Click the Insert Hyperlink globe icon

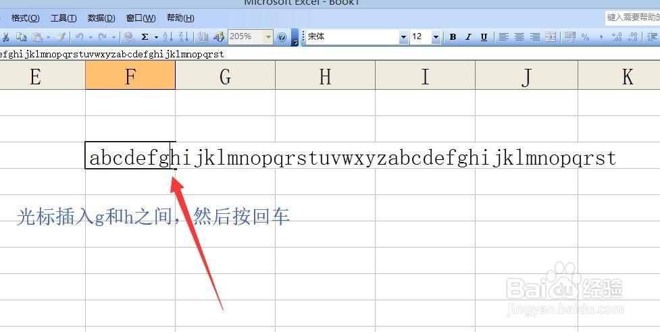129,37
